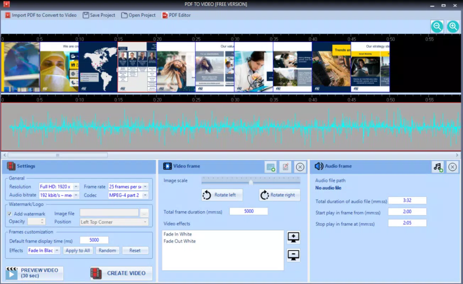Click the Video frame film icon
This screenshot has width=463, height=284.
[167, 166]
